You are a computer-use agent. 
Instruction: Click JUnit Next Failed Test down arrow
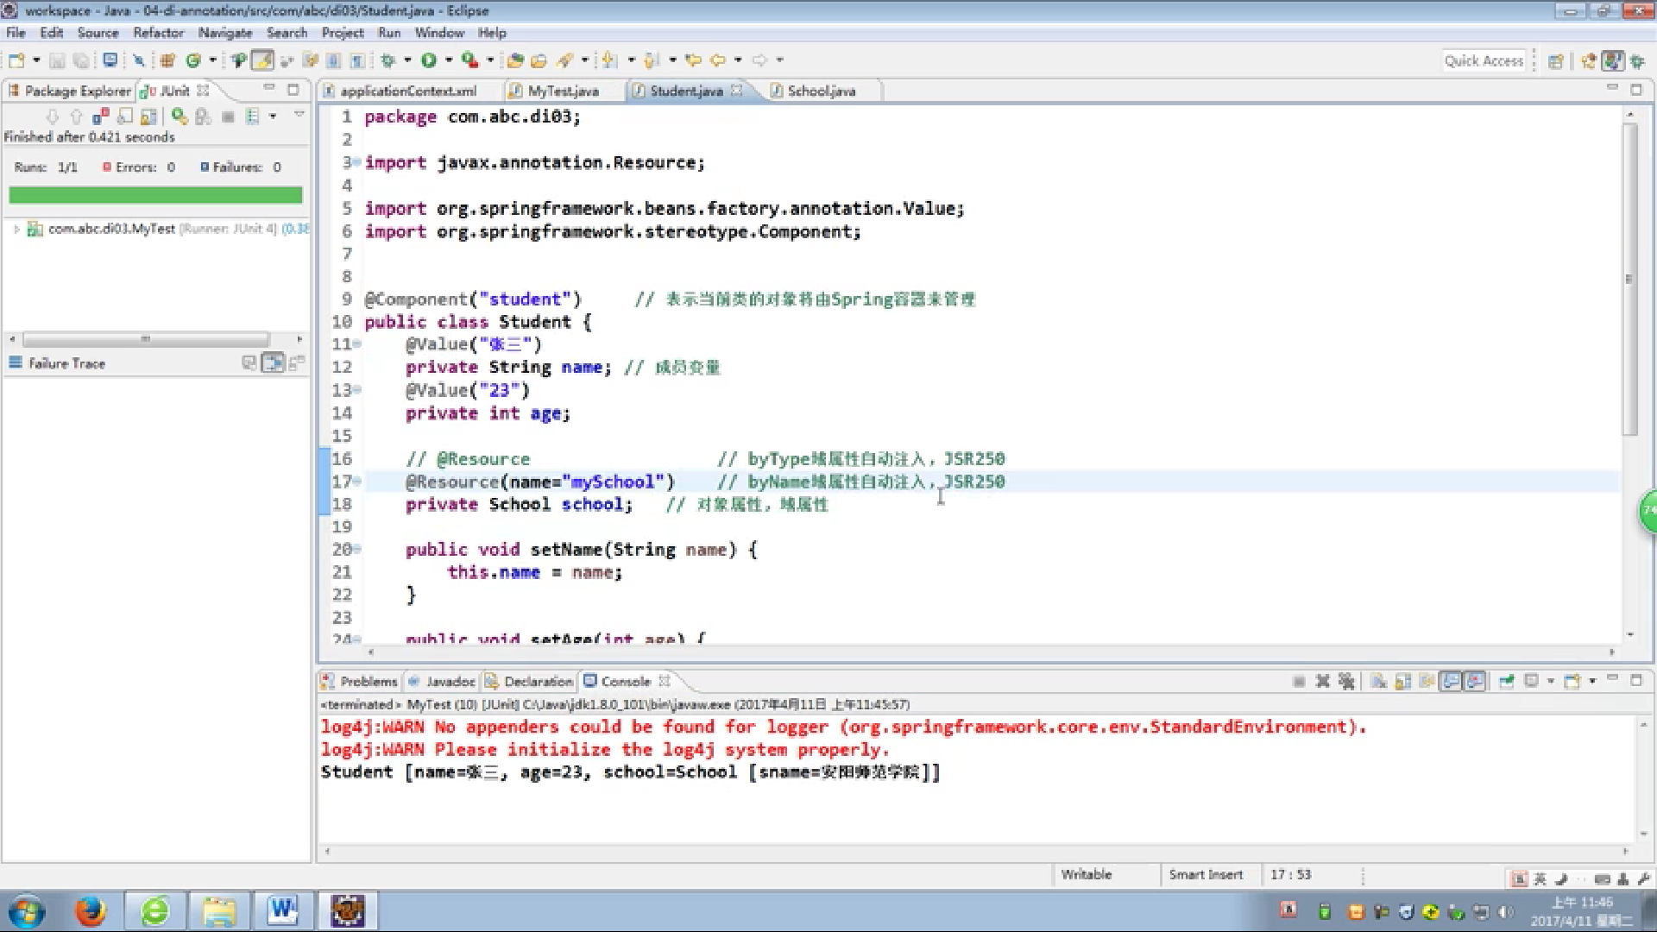point(53,116)
